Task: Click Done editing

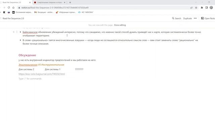Action: pyautogui.click(x=120, y=25)
